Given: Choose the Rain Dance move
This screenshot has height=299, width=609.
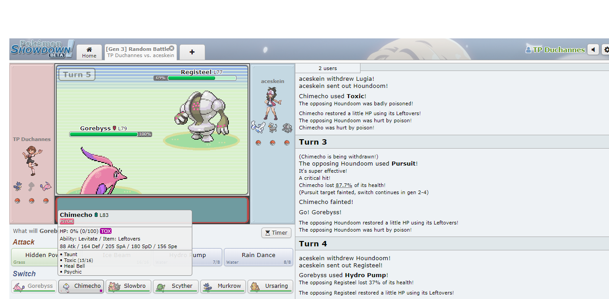Looking at the screenshot, I should click(258, 257).
